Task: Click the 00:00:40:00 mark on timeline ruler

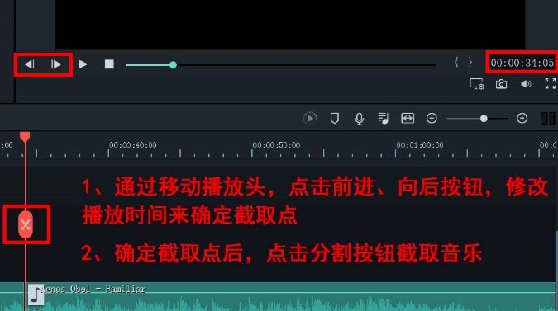Action: click(x=133, y=145)
